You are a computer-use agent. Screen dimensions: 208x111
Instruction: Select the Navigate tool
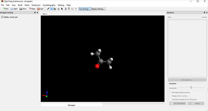(x=52, y=9)
